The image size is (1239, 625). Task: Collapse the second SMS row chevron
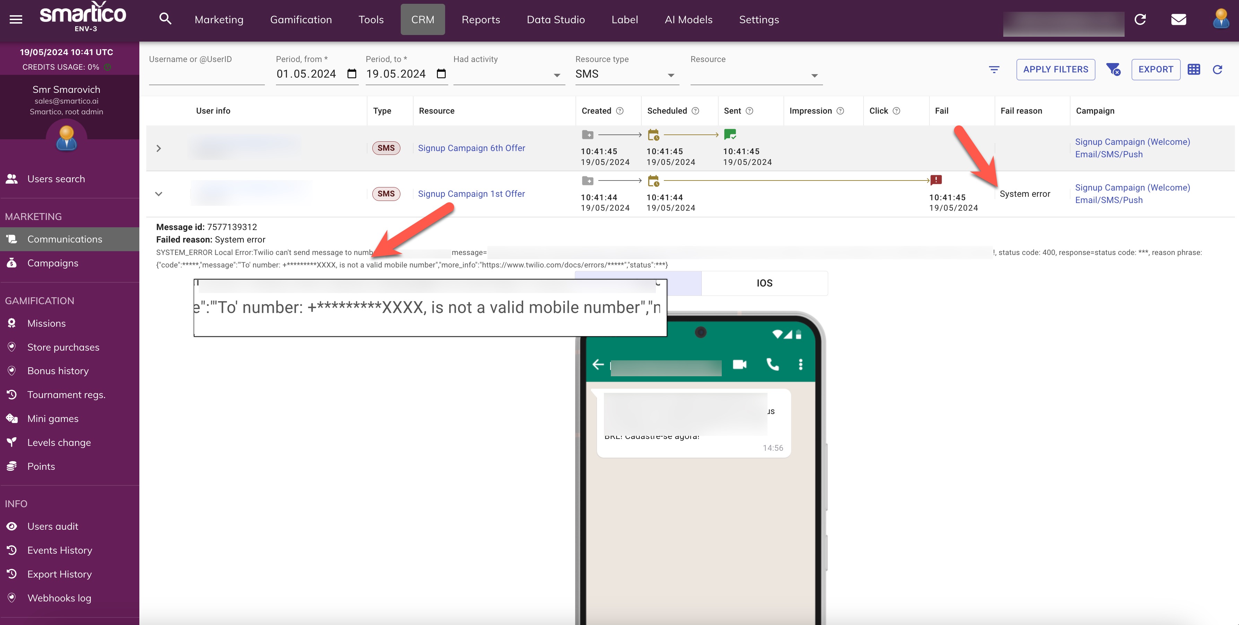tap(158, 194)
